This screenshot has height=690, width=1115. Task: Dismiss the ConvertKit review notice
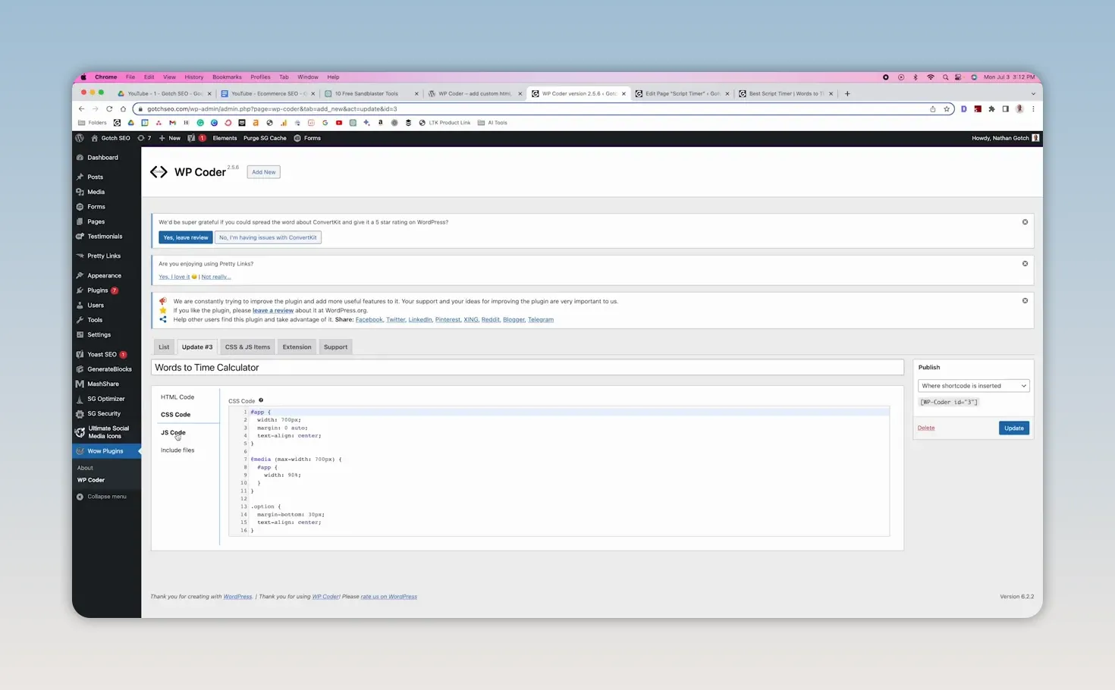coord(1025,222)
